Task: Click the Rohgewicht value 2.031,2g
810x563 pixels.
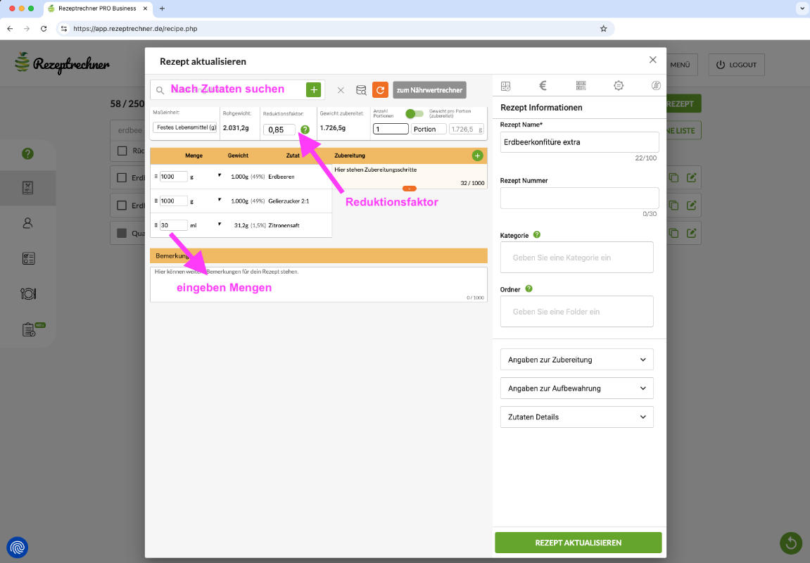Action: (x=236, y=127)
